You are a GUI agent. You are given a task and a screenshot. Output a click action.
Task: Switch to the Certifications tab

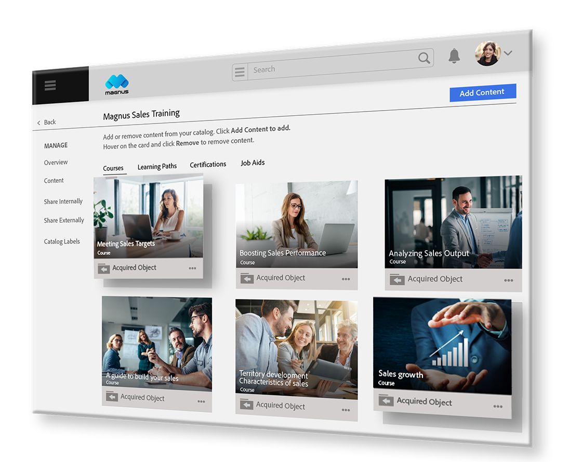pyautogui.click(x=208, y=165)
